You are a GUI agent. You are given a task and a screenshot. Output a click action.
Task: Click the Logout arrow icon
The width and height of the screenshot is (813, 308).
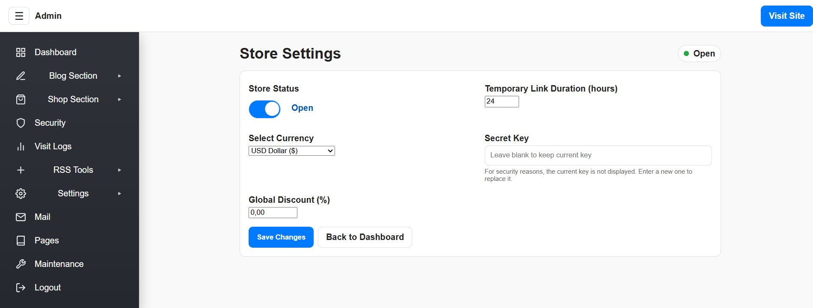pyautogui.click(x=21, y=287)
